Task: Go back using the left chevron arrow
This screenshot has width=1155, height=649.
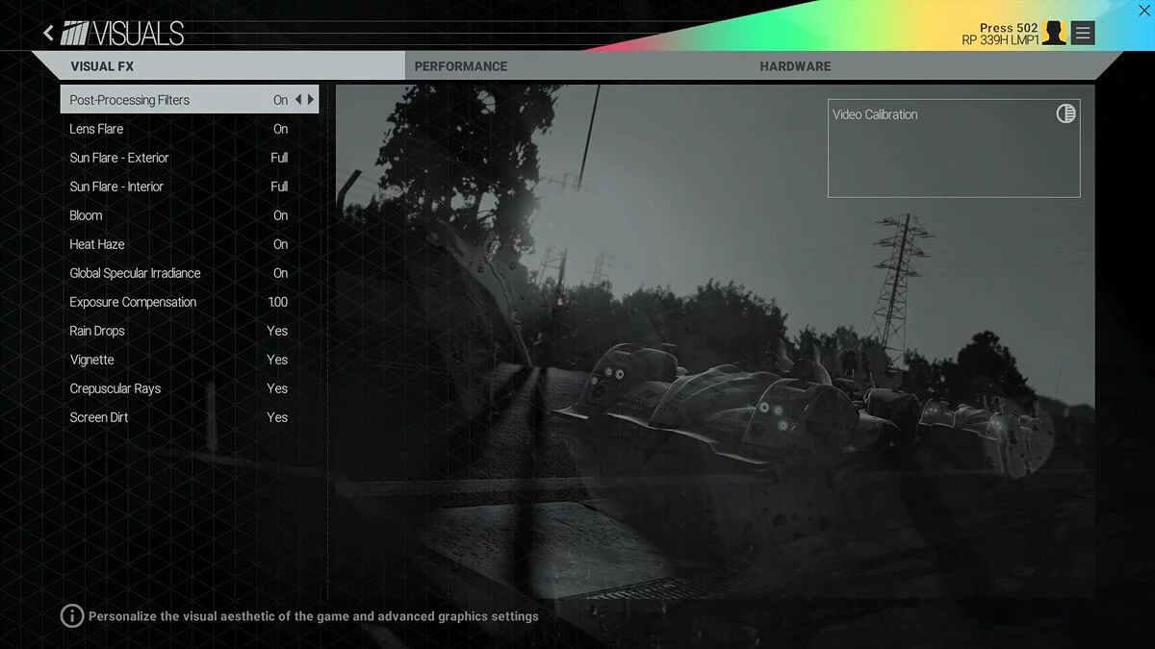Action: point(48,34)
